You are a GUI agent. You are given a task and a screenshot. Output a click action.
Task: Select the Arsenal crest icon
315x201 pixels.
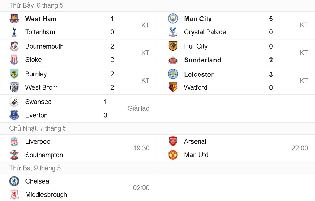(x=173, y=141)
